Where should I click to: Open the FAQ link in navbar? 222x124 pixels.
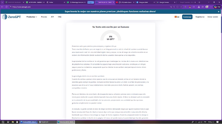click(x=60, y=17)
